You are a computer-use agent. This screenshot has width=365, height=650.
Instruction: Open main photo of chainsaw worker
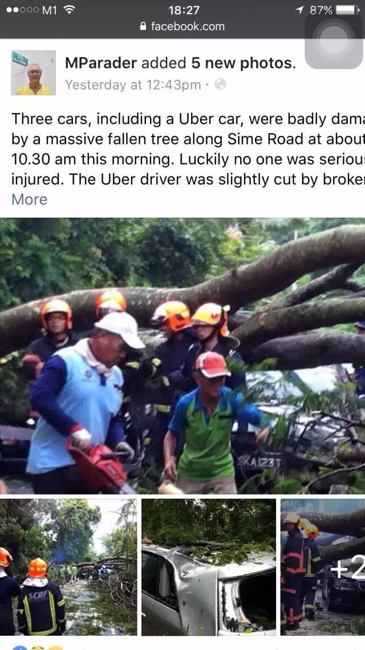coord(182,356)
